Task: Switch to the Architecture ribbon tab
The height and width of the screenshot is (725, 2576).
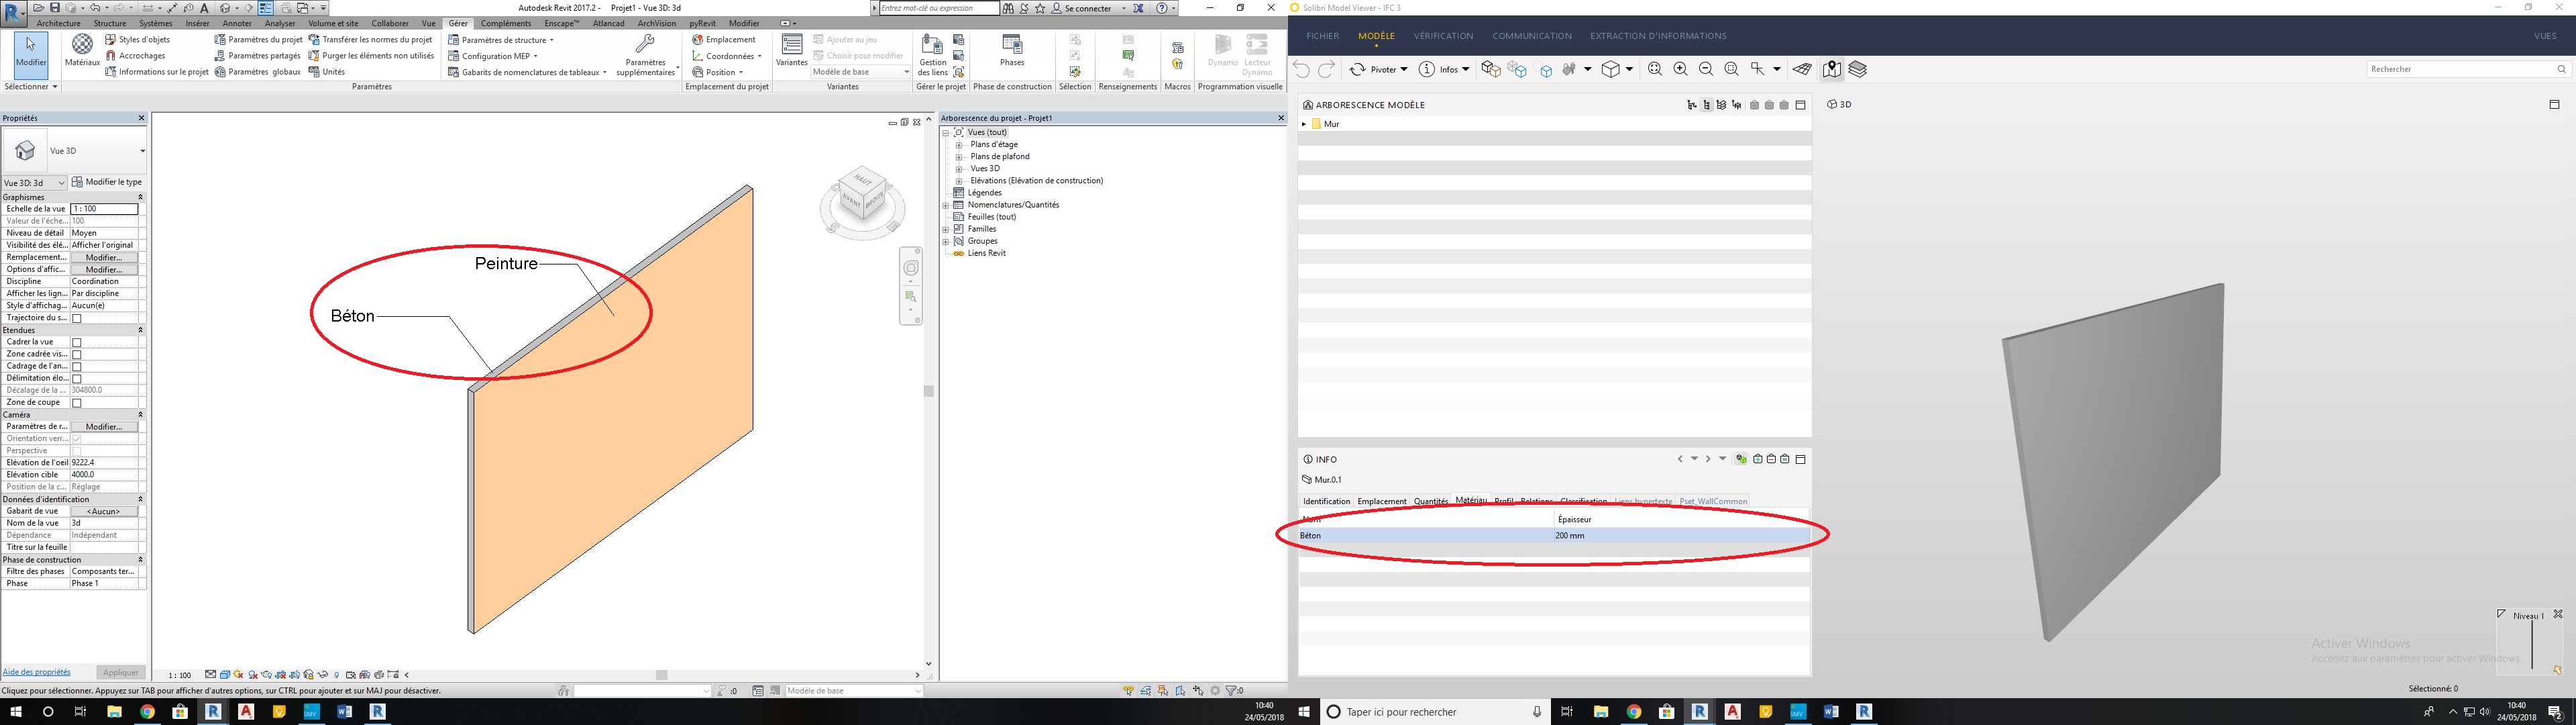Action: coord(58,23)
